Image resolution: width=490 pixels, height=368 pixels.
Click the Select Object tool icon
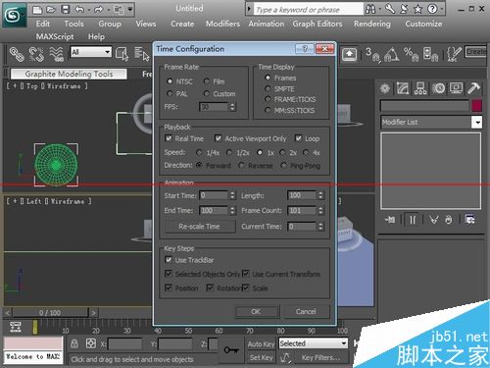tap(122, 53)
